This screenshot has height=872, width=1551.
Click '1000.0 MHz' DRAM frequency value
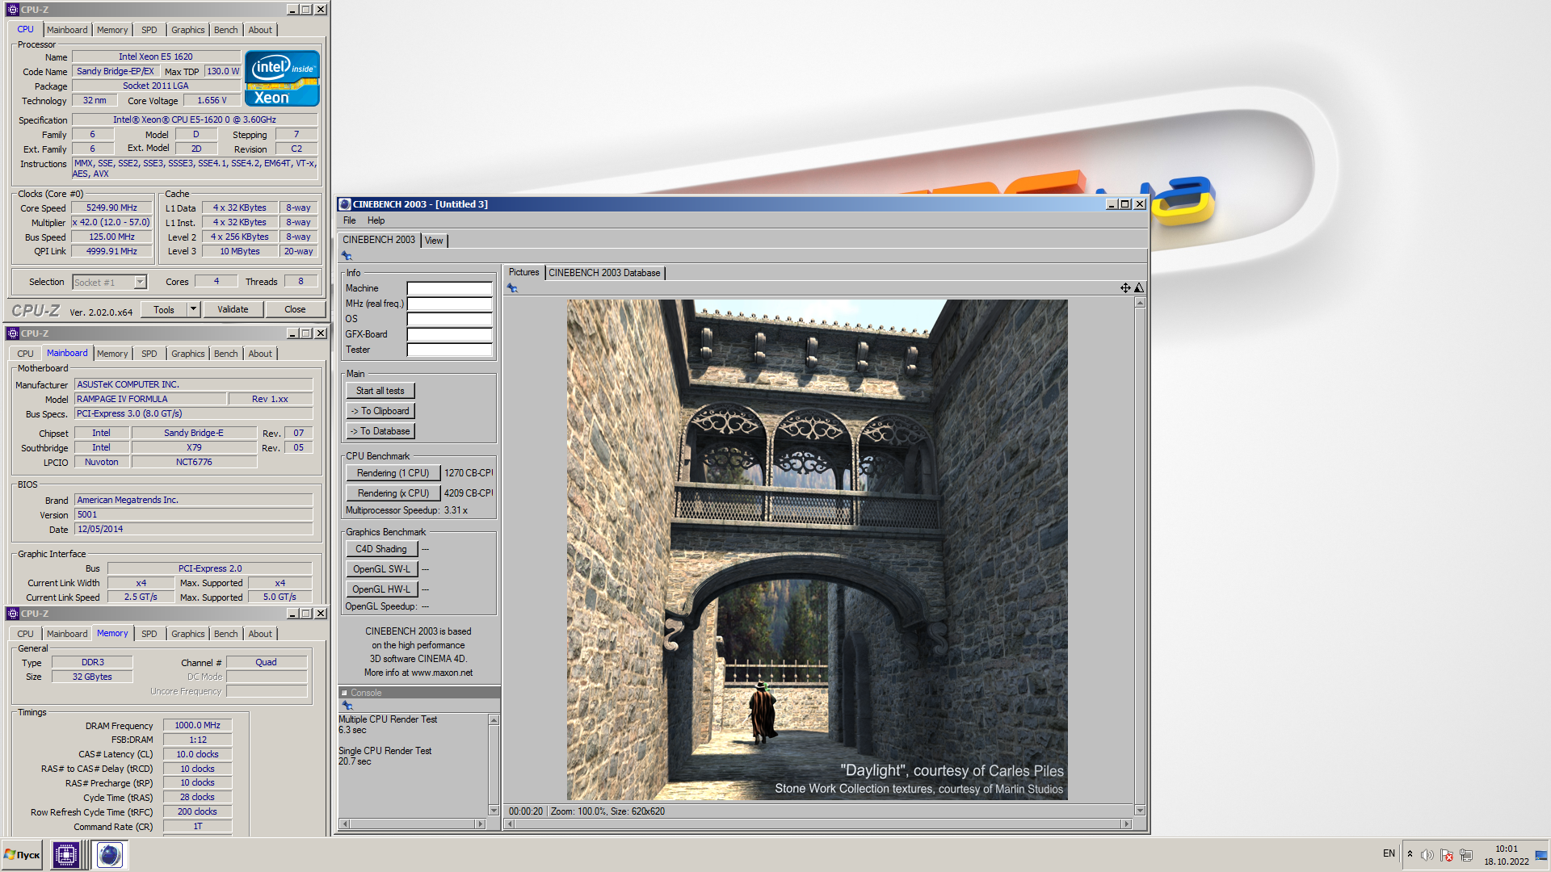tap(197, 725)
